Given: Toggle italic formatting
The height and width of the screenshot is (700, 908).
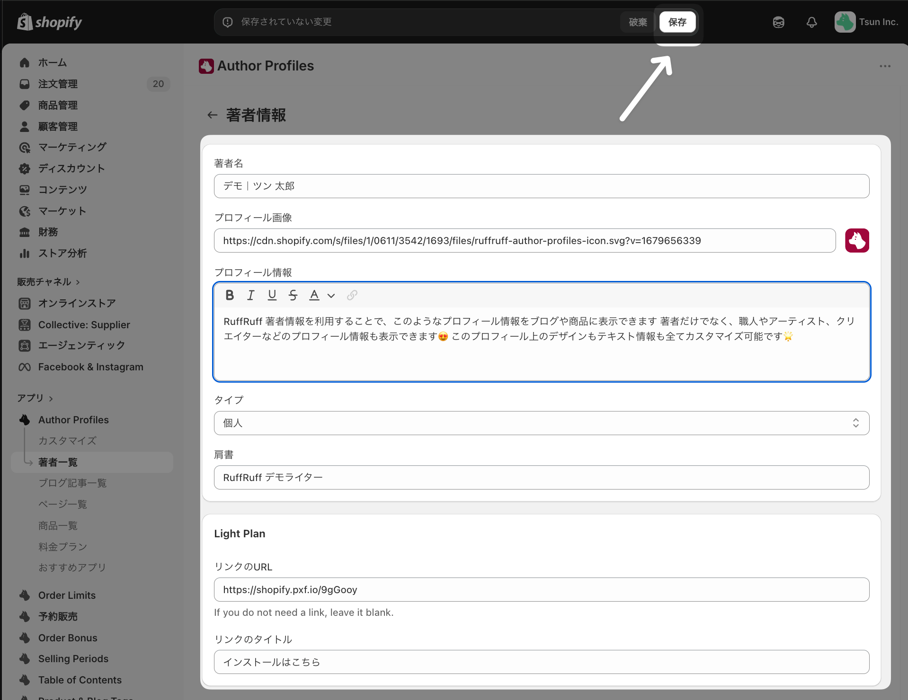Looking at the screenshot, I should tap(250, 295).
